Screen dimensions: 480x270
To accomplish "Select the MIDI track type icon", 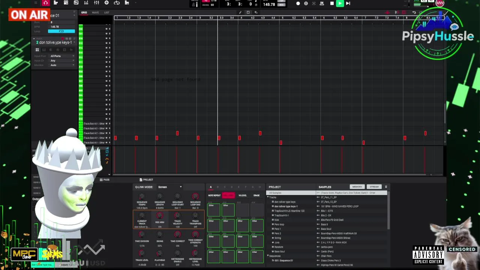I will 57,49.
